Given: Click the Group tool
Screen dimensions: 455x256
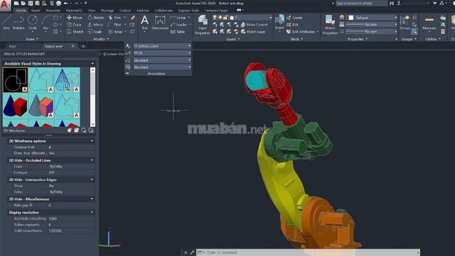Looking at the screenshot, I should (404, 23).
